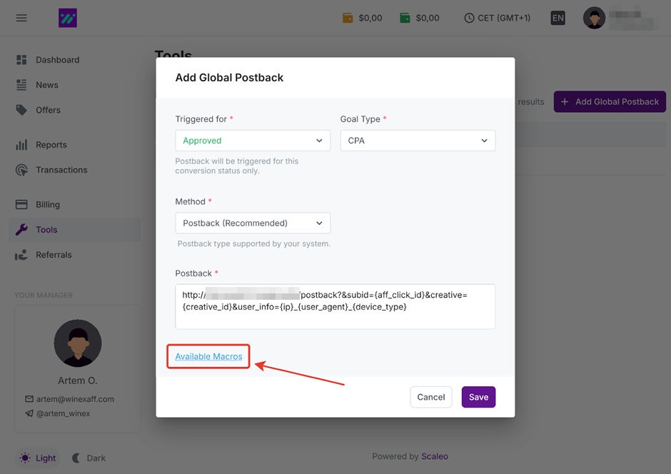
Task: Click the user avatar in header
Action: 594,18
